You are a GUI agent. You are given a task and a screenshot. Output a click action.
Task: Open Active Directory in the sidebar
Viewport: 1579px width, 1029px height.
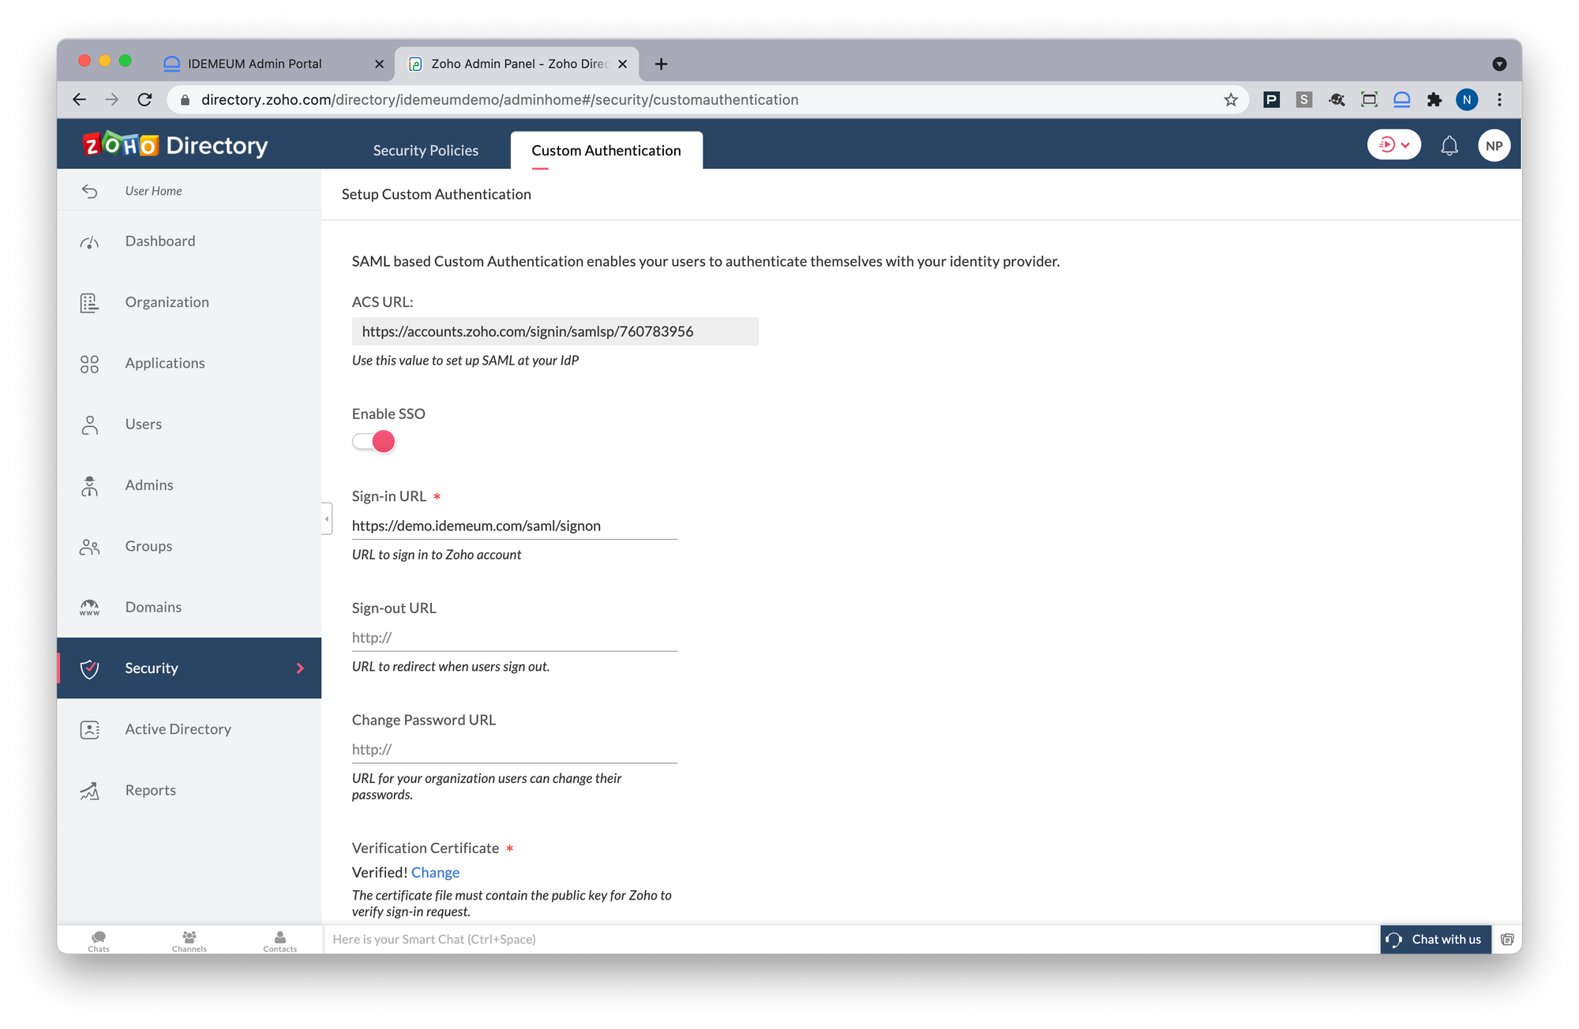click(189, 730)
